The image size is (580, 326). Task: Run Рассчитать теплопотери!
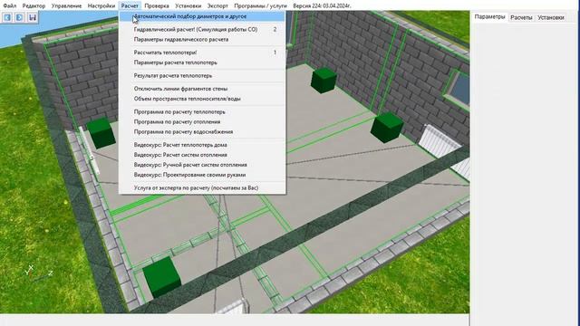[x=202, y=53]
